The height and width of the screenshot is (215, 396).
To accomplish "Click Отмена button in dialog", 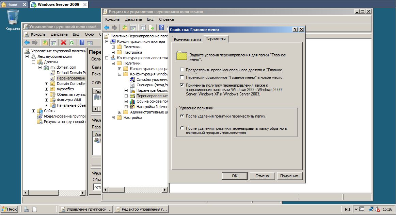I will click(262, 176).
